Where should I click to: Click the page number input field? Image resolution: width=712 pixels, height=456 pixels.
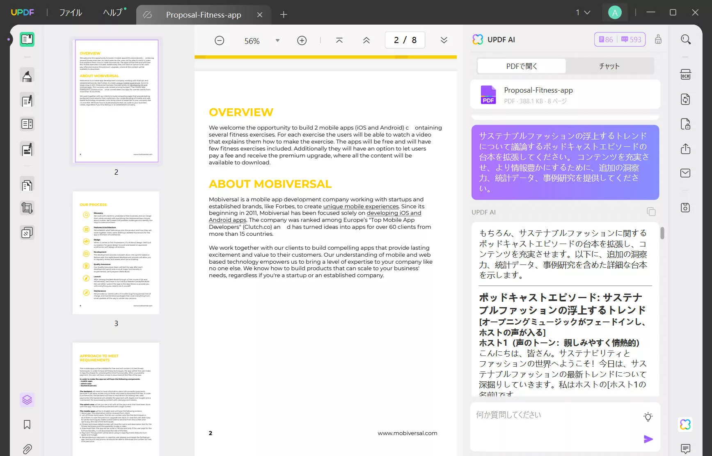pyautogui.click(x=405, y=40)
